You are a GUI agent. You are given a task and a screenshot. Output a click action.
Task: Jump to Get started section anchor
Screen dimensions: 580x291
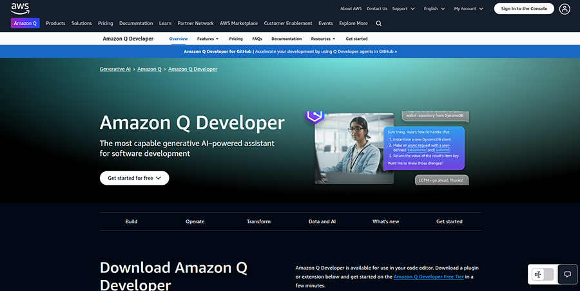click(x=449, y=221)
